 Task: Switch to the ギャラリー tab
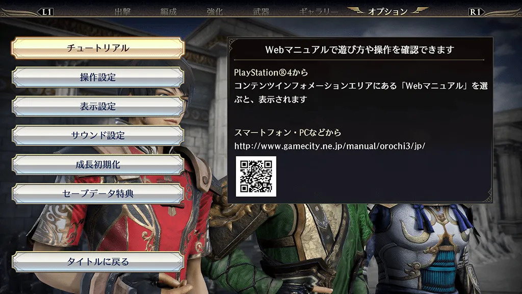[x=319, y=12]
